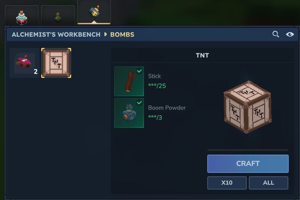Switch to the green bottle tab
The image size is (300, 200).
(x=58, y=16)
